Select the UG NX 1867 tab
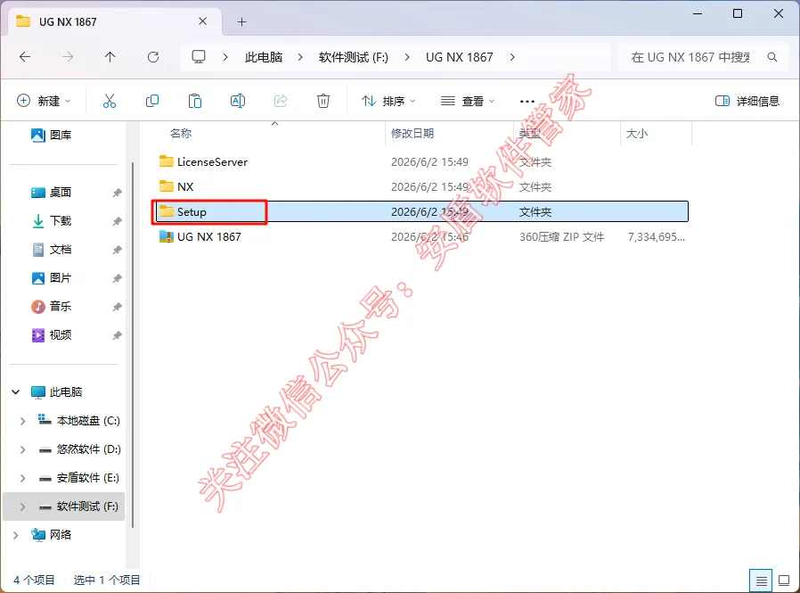This screenshot has width=800, height=593. 115,21
